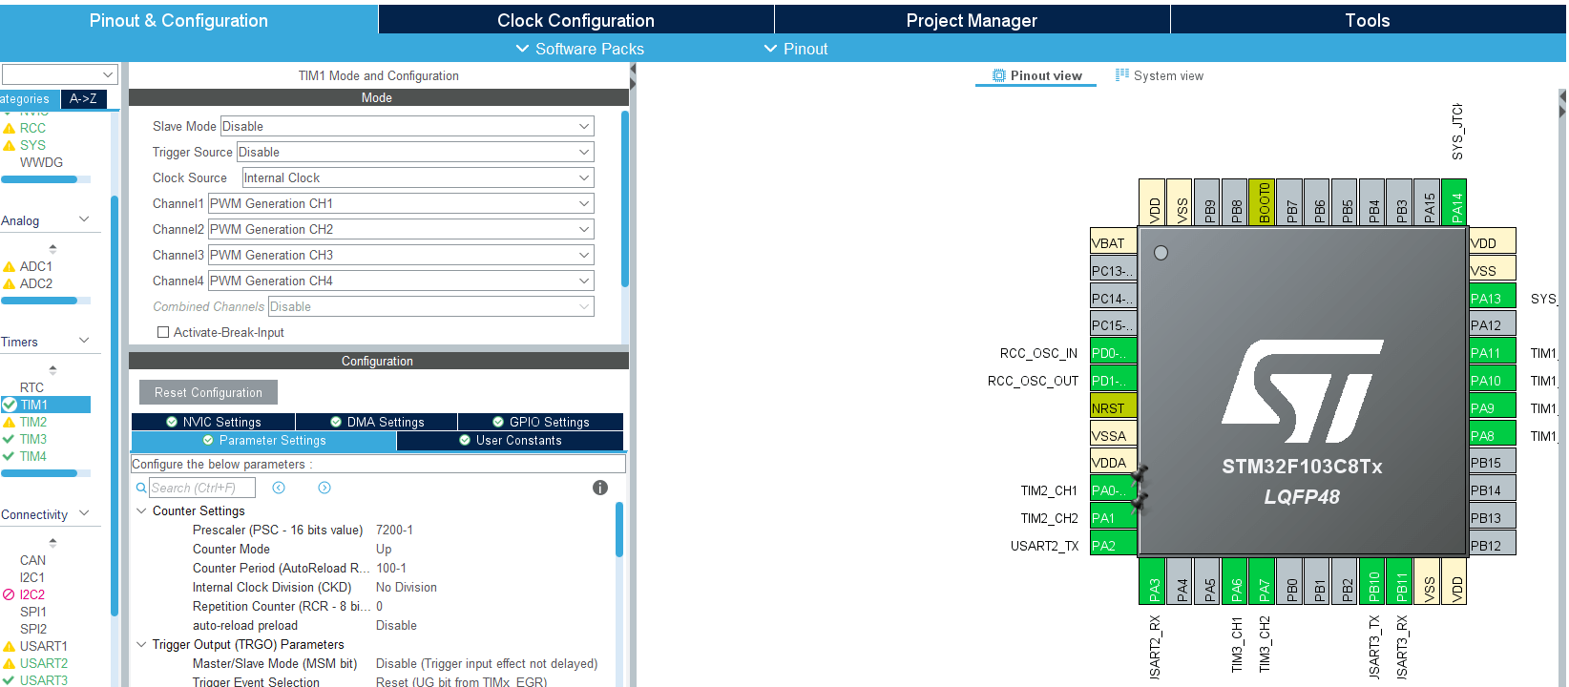The image size is (1569, 687).
Task: Click the Prescaler value 7200-1
Action: point(394,530)
